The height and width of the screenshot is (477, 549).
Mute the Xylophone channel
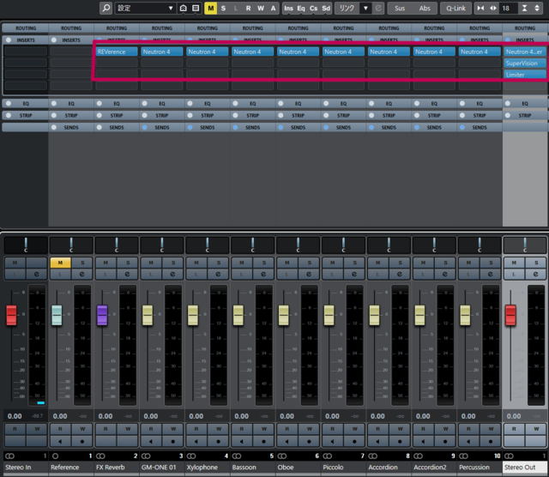[x=196, y=263]
